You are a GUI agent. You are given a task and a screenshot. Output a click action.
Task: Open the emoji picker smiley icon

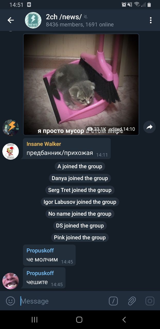(x=10, y=301)
